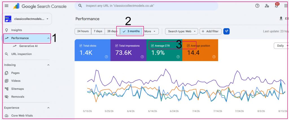Open Generative AI report in sidebar
This screenshot has height=120, width=289.
pyautogui.click(x=29, y=46)
